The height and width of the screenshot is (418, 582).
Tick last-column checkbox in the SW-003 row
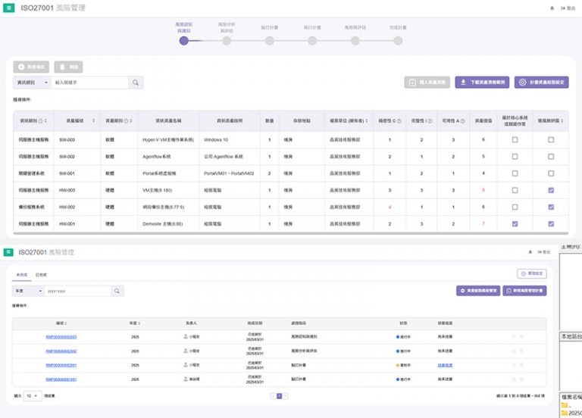[551, 140]
